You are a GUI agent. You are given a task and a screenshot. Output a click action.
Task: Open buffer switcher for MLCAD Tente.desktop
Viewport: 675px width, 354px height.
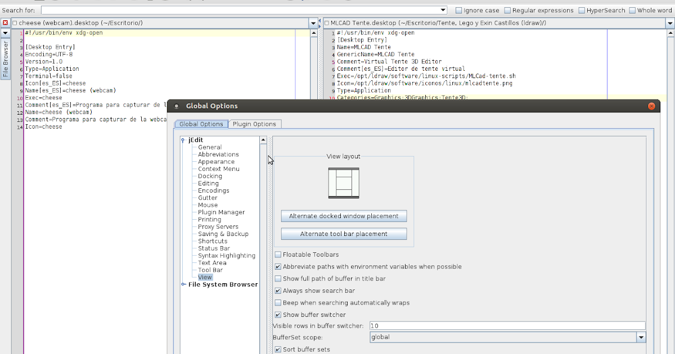click(669, 24)
